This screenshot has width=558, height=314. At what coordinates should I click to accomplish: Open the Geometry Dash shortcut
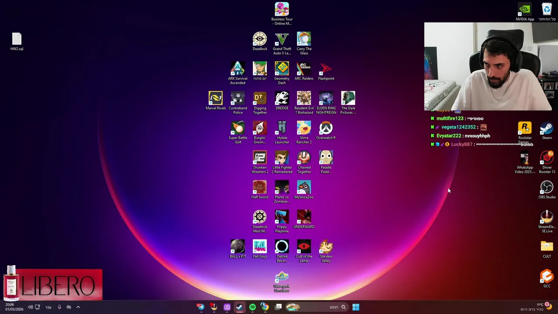click(282, 73)
